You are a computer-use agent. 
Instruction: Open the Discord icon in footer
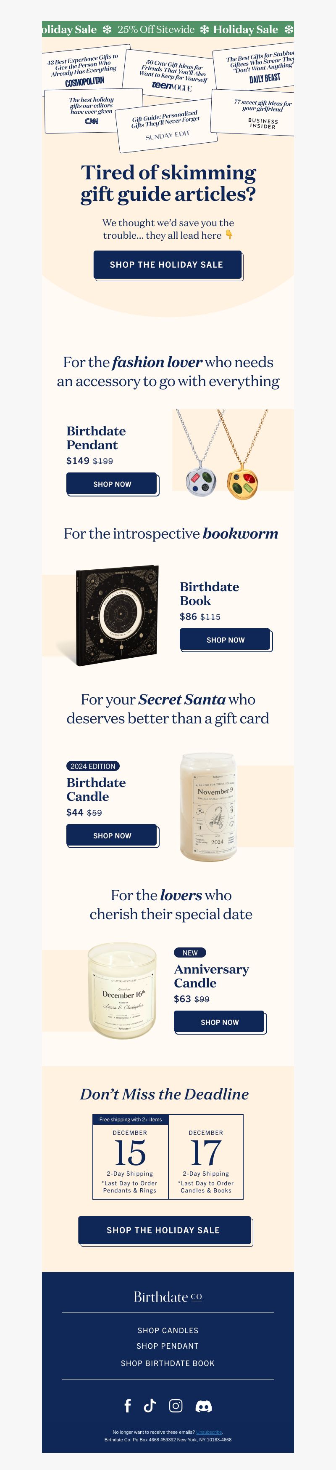(x=203, y=1406)
